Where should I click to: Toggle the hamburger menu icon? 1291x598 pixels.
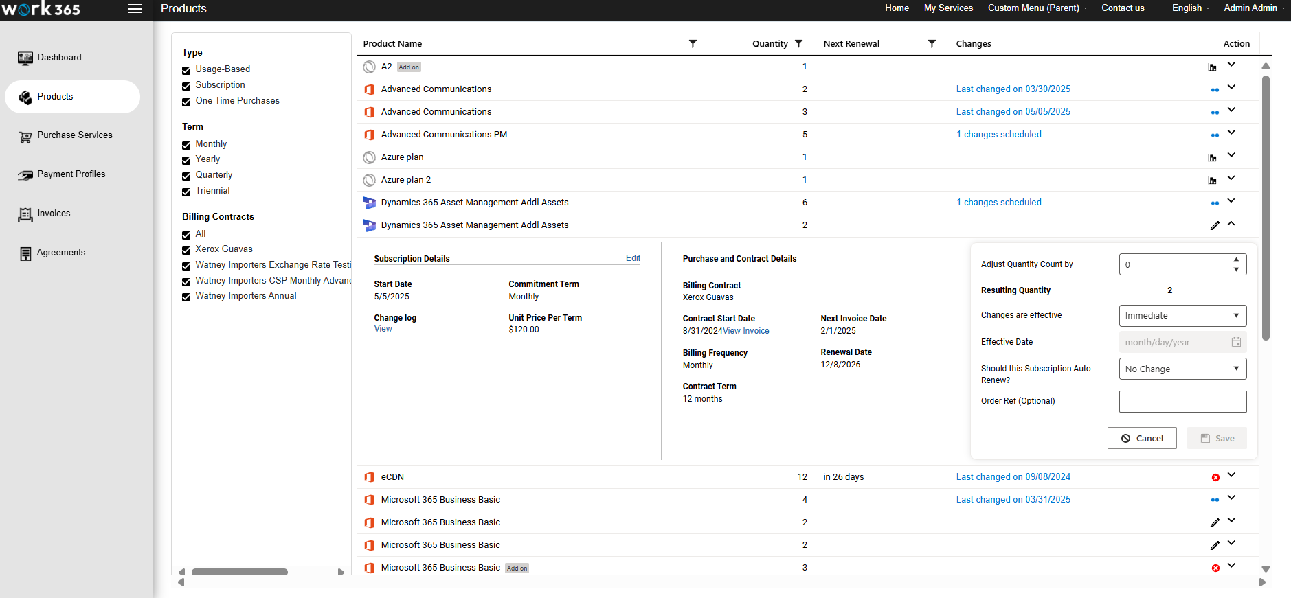135,9
